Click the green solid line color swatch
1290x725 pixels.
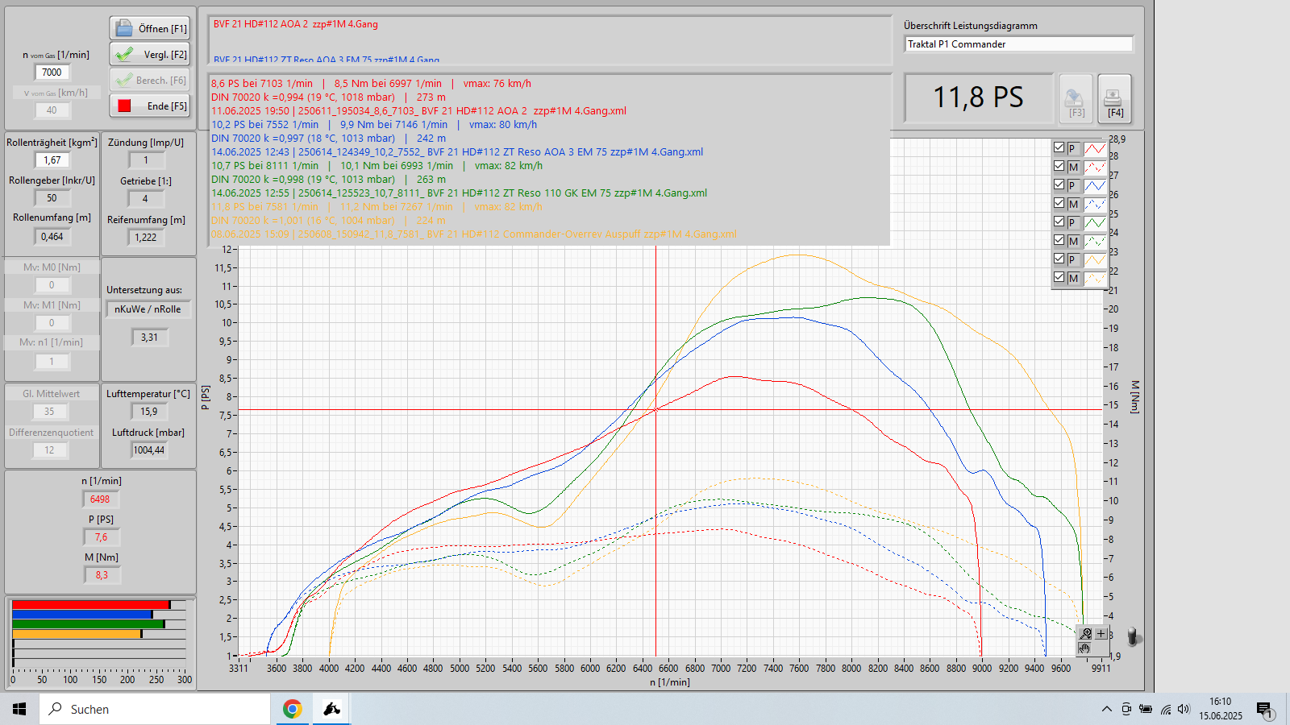1094,222
